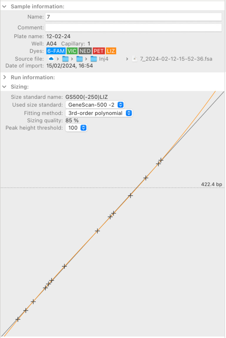This screenshot has width=226, height=338.
Task: Select the NED dye tag
Action: tap(85, 51)
